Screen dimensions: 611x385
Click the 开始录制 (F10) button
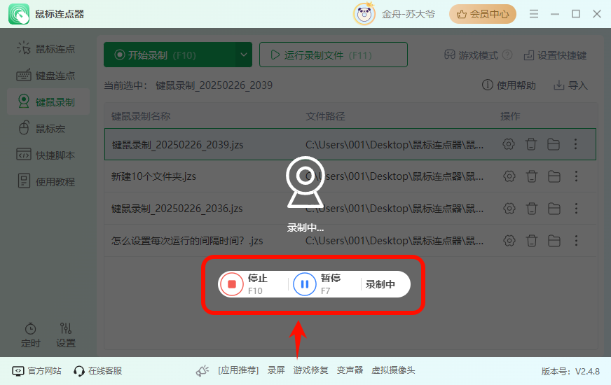pos(170,55)
